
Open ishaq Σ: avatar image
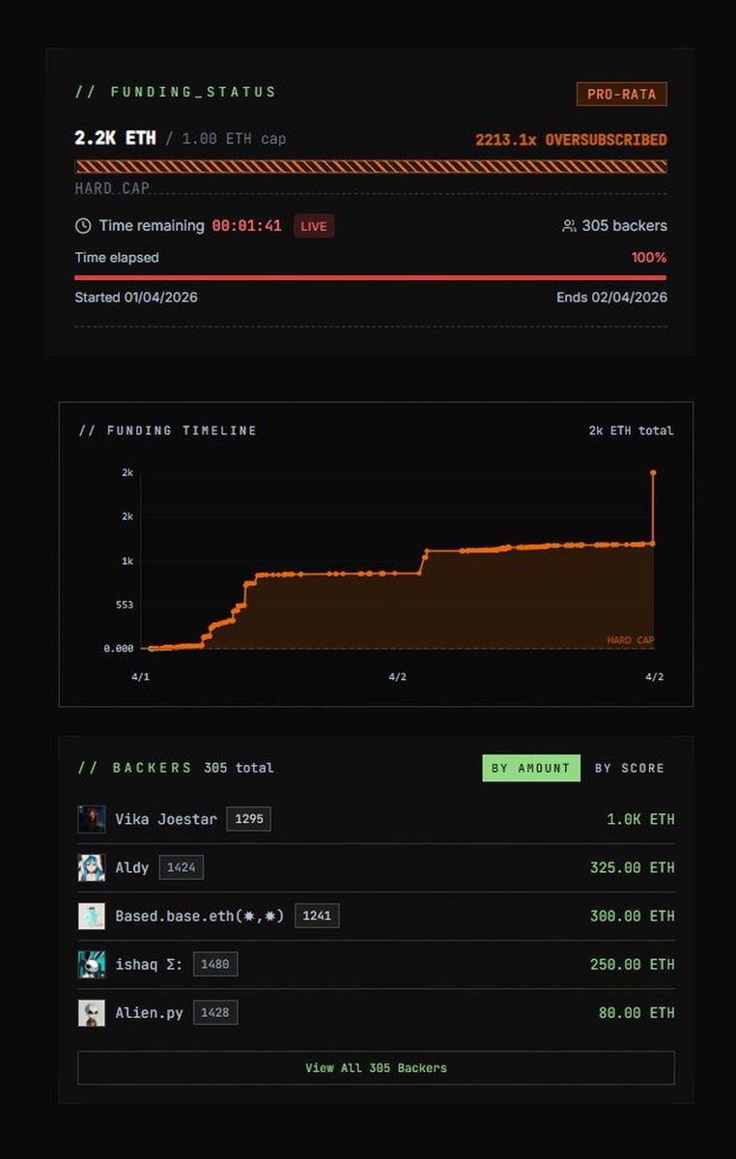point(92,964)
